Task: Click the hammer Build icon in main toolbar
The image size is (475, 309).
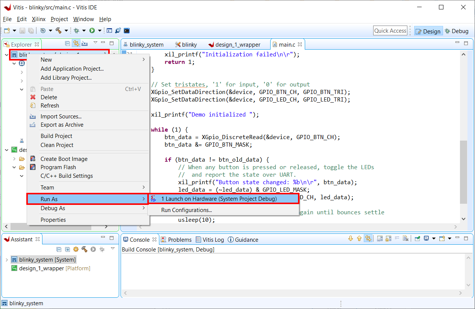Action: click(59, 30)
